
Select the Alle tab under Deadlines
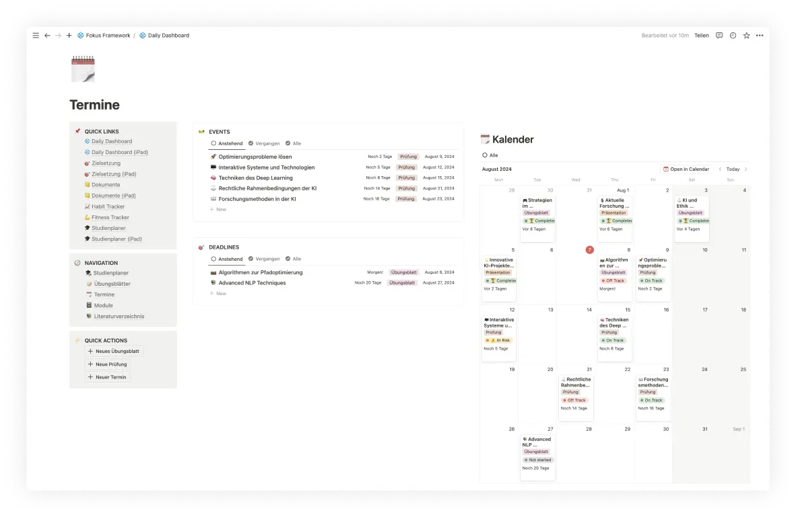(293, 259)
